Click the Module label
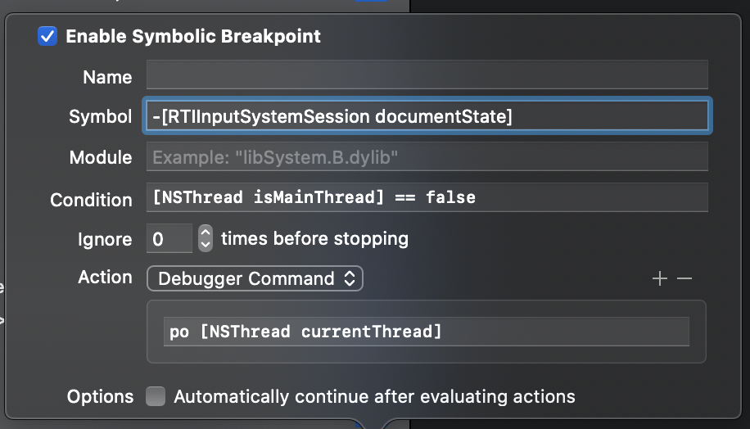750x429 pixels. [x=100, y=158]
